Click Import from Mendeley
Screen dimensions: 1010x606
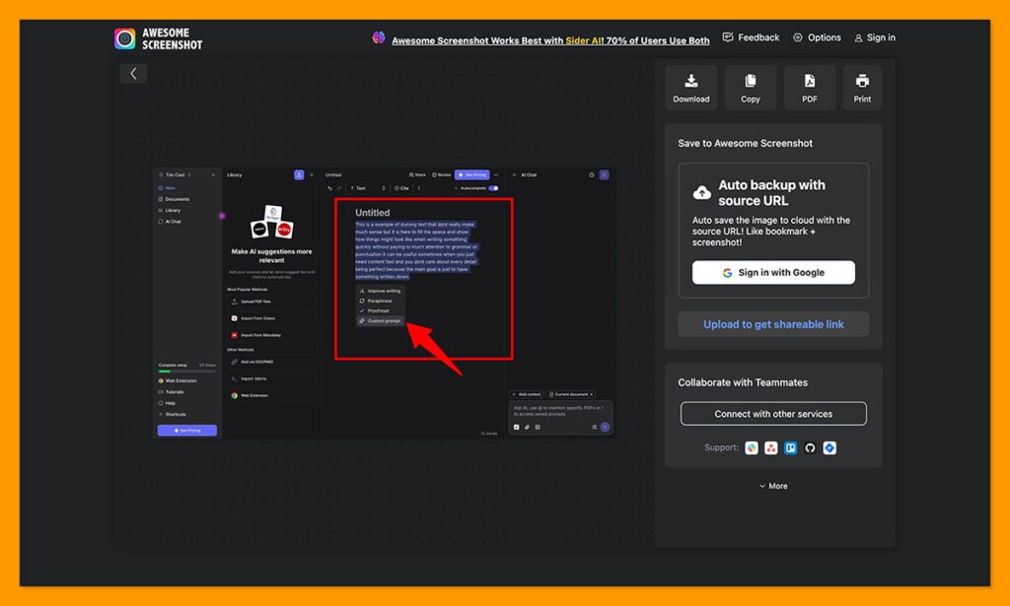tap(271, 335)
